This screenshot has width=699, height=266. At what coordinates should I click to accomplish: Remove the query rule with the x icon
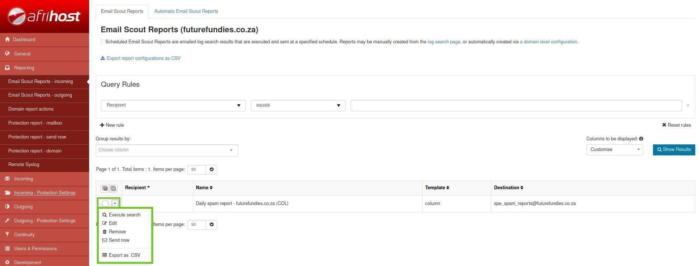(688, 105)
